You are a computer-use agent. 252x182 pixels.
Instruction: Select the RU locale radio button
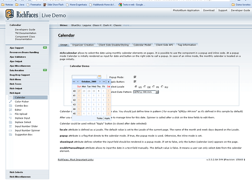coord(162,87)
